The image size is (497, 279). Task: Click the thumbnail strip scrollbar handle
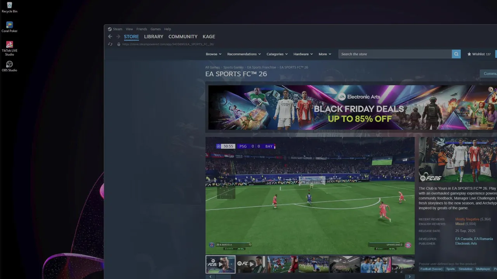pyautogui.click(x=223, y=277)
